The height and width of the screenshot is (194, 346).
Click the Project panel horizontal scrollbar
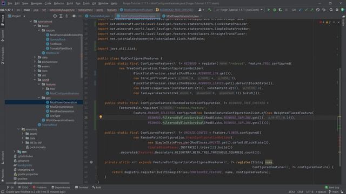37,183
